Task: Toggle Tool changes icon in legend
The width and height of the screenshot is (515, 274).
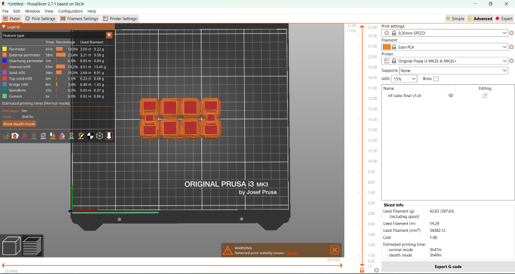Action: click(x=52, y=135)
